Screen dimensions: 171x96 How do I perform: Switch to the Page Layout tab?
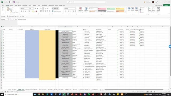coord(18,5)
